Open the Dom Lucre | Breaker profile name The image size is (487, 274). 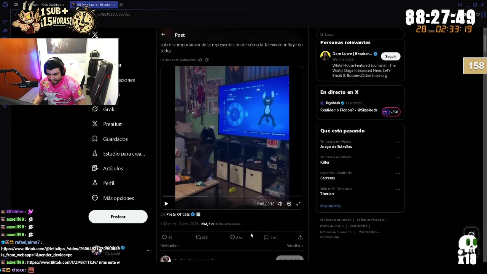pos(352,54)
